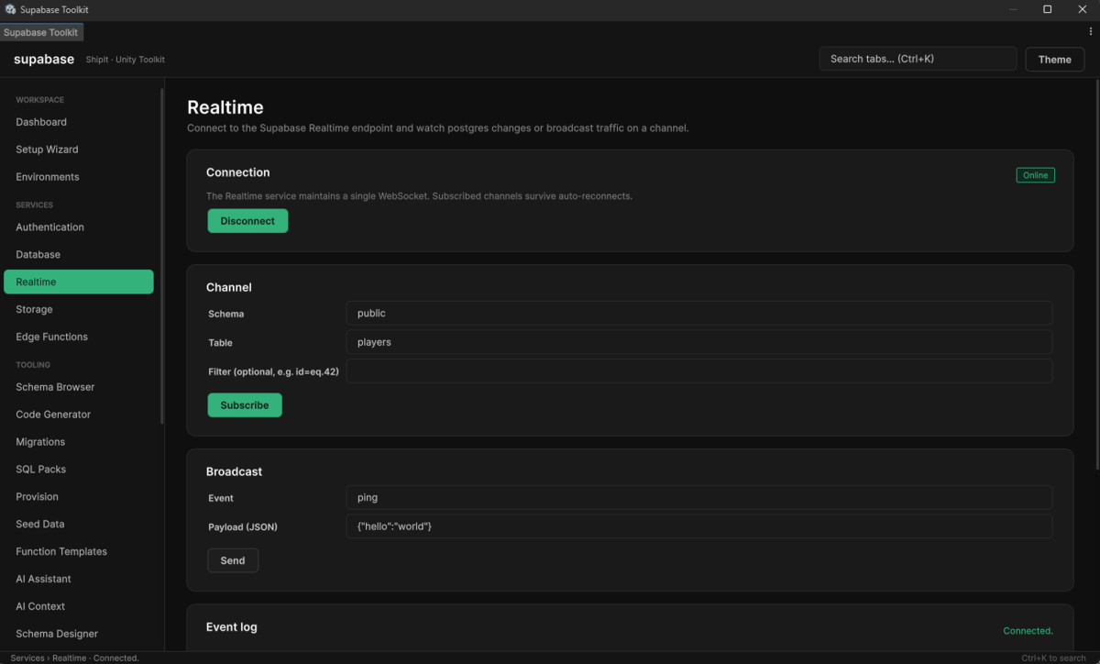Screen dimensions: 1100x664
Task: Click the Payload JSON input field
Action: pos(698,526)
